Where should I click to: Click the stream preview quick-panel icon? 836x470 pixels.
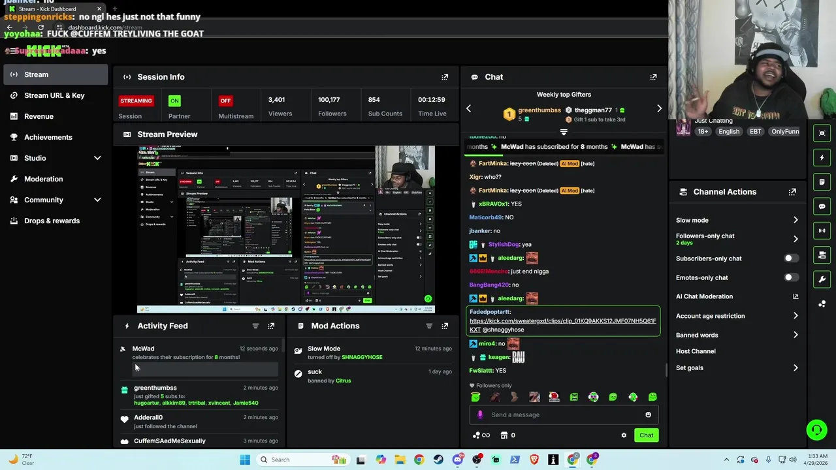[822, 133]
